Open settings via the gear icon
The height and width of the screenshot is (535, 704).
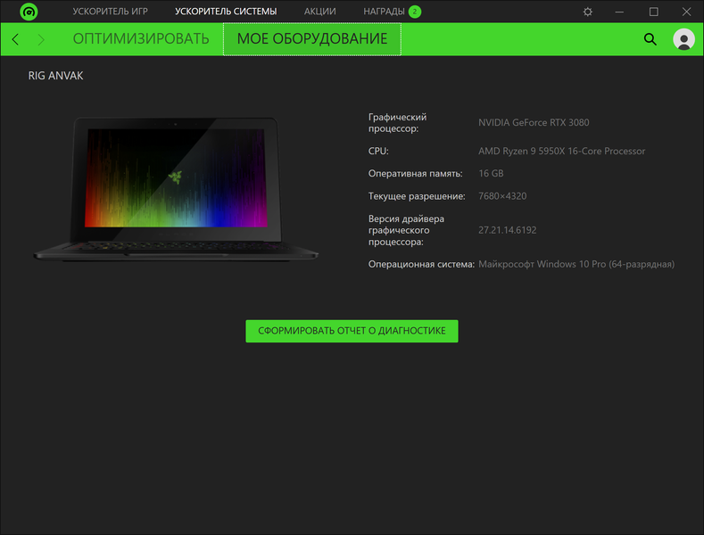click(587, 12)
